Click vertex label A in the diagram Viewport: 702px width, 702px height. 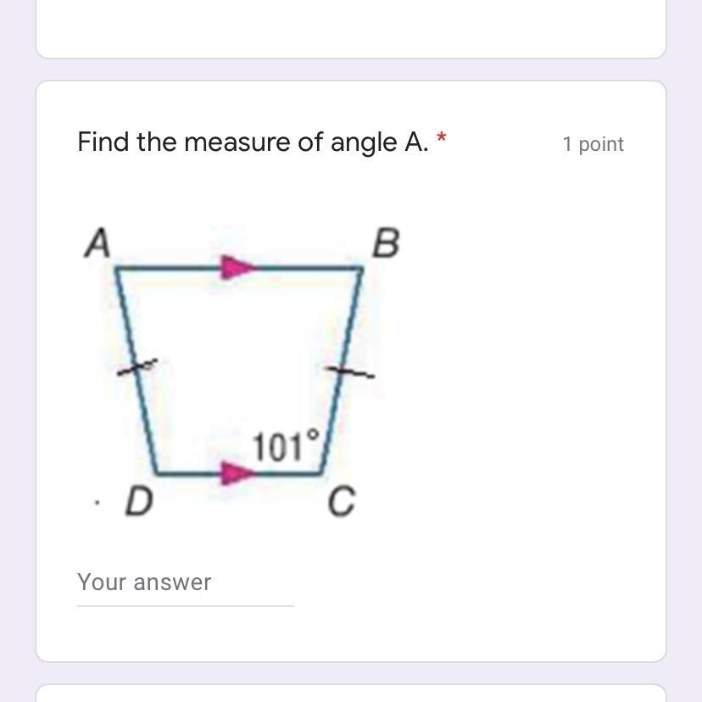coord(98,244)
